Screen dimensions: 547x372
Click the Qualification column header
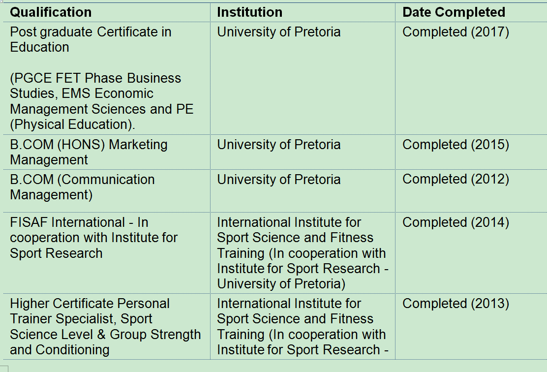(51, 12)
